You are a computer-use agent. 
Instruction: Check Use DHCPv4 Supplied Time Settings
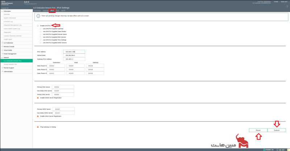(x=41, y=40)
